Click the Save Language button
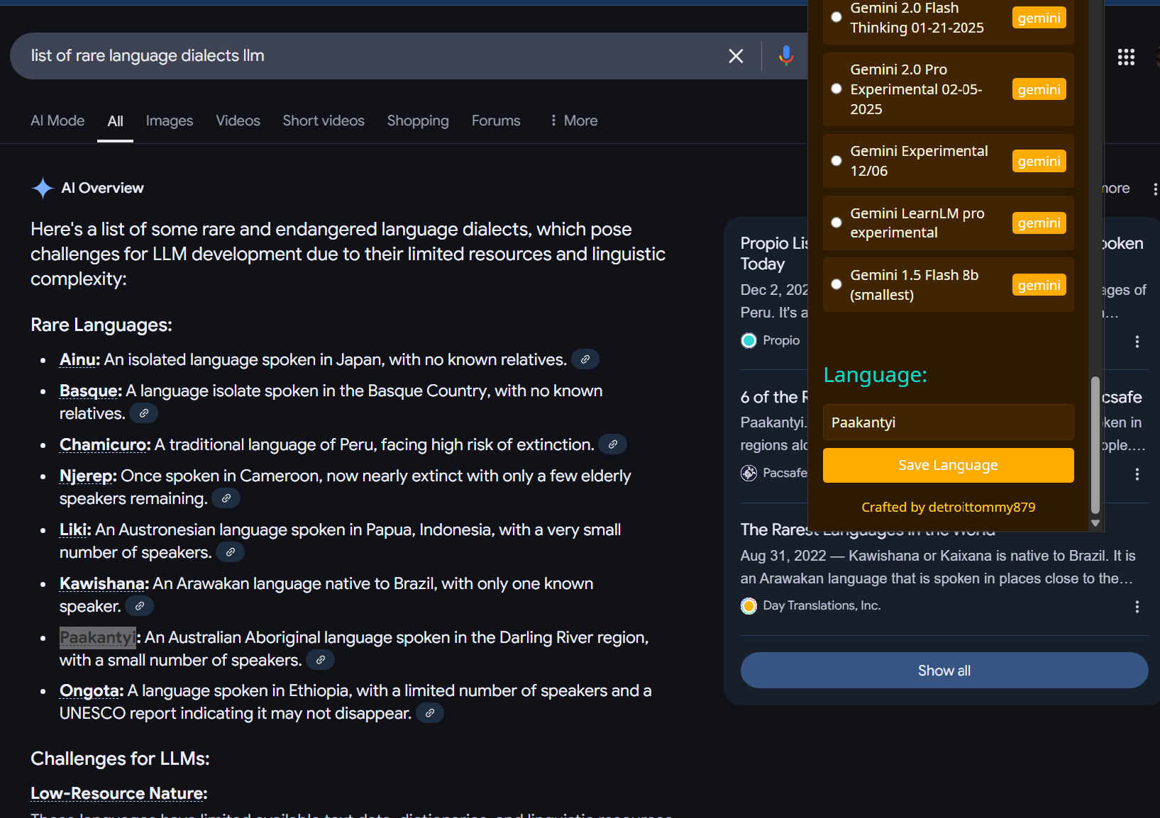 pos(948,465)
